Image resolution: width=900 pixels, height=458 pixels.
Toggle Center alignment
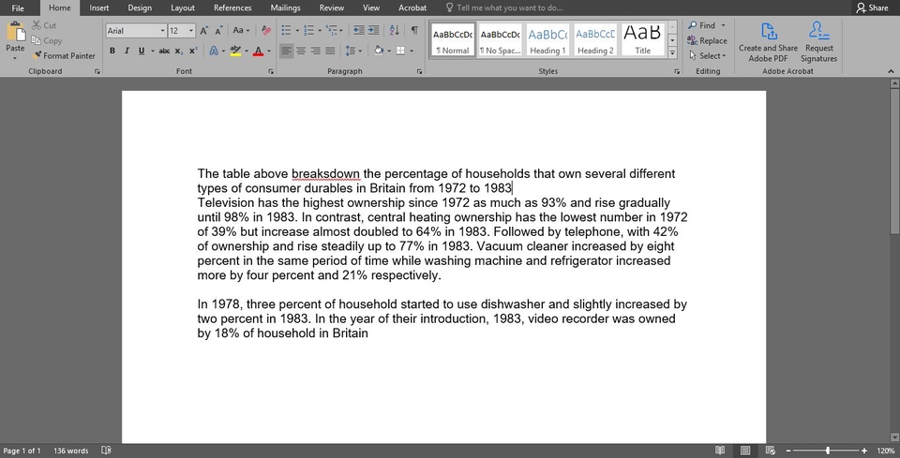coord(301,51)
